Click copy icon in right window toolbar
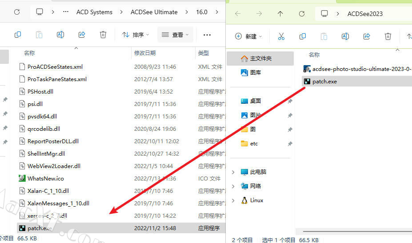 302,36
